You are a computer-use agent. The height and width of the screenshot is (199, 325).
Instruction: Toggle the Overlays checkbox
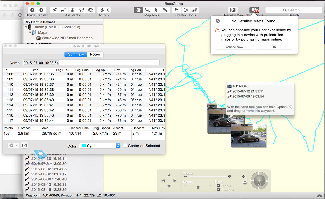(218, 190)
